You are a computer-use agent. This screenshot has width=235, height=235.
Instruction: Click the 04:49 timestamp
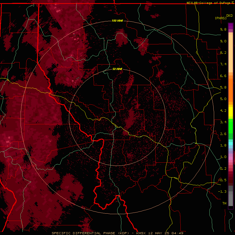point(177,233)
